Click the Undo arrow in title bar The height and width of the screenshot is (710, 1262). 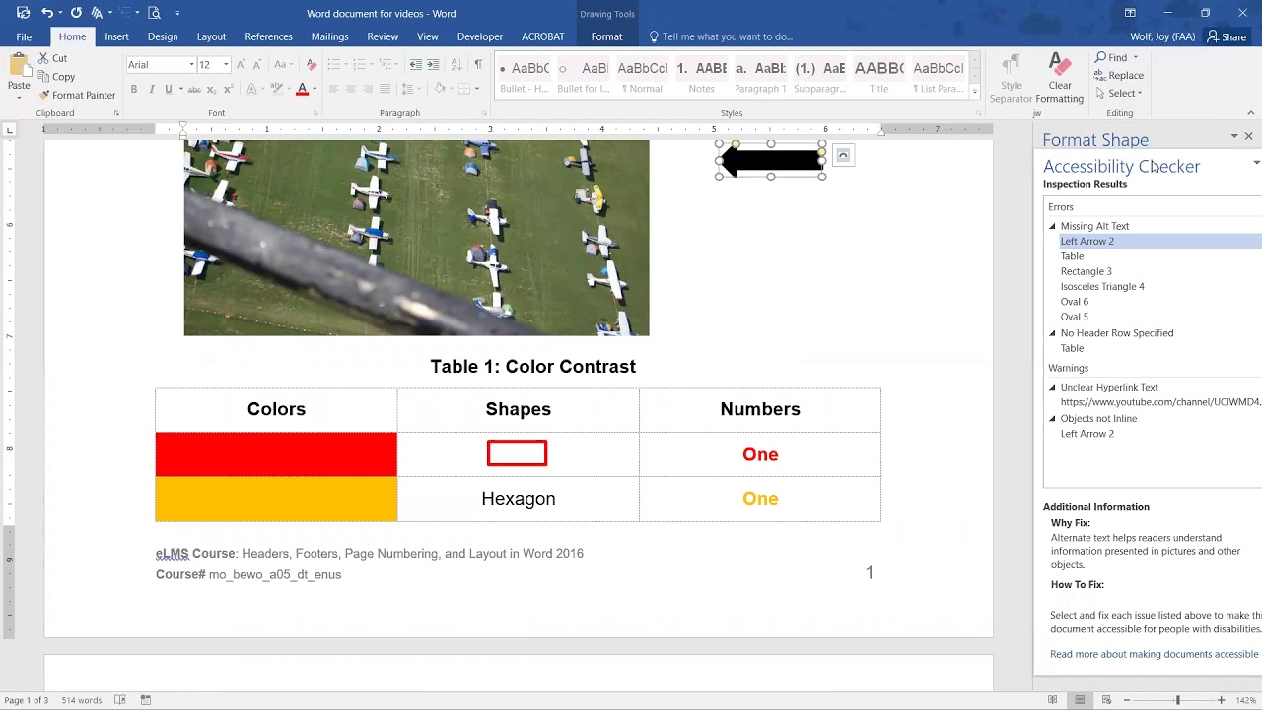pyautogui.click(x=46, y=13)
